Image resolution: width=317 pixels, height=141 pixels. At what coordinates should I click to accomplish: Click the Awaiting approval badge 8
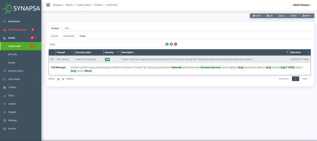(33, 29)
